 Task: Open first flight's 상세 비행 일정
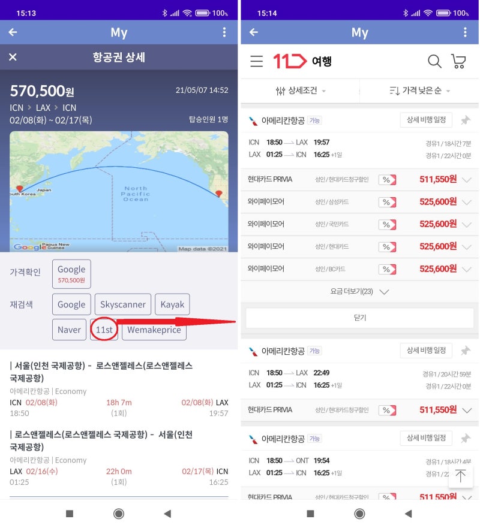point(426,120)
